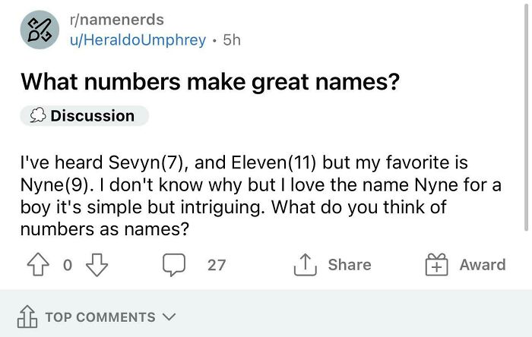Click the 27 comments count
The image size is (532, 337).
(x=217, y=265)
